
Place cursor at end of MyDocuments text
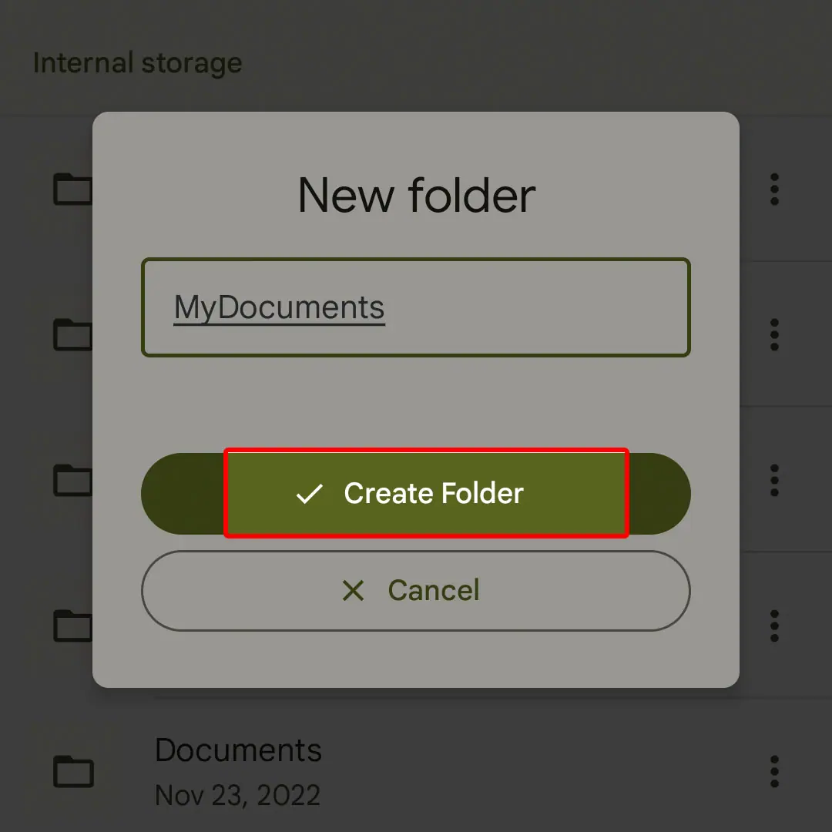click(385, 307)
